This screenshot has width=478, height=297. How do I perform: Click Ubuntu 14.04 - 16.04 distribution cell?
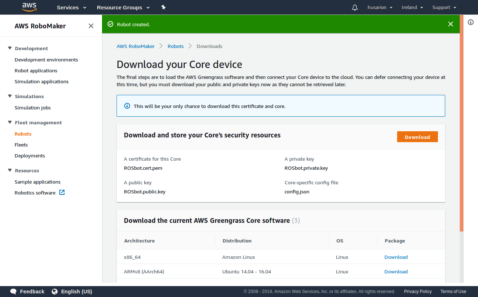[247, 272]
